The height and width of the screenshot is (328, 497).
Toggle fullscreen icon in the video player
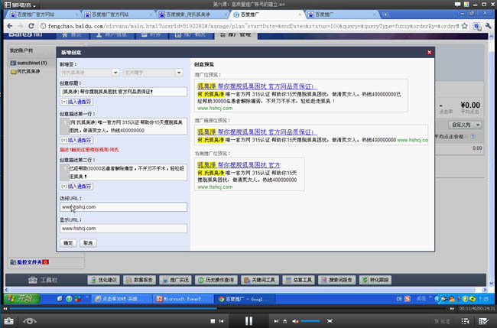[x=330, y=321]
